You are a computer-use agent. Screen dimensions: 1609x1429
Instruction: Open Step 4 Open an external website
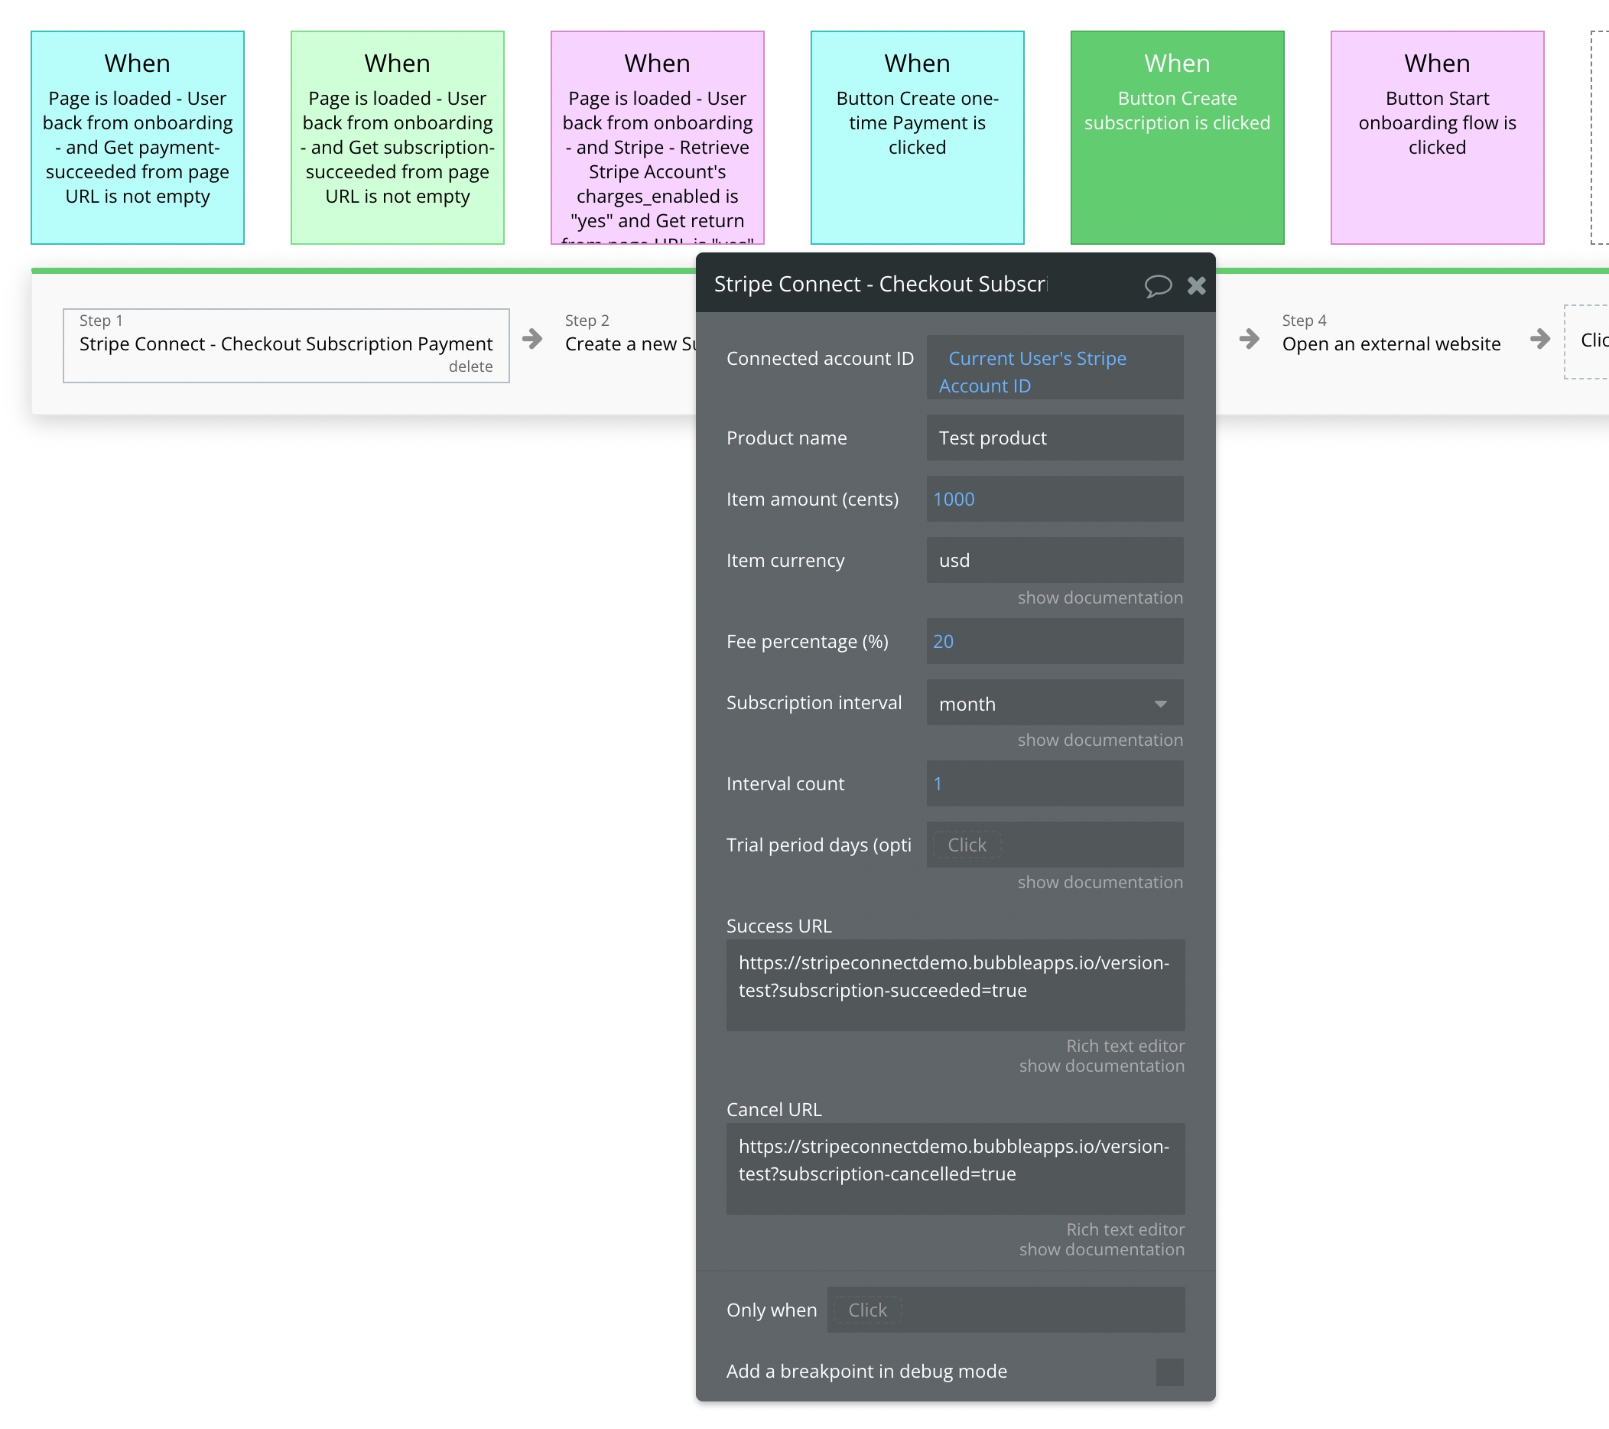1390,343
